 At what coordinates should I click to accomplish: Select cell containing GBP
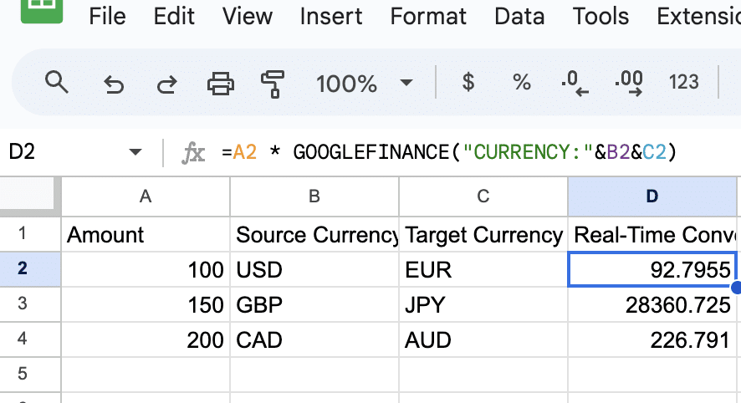[x=314, y=304]
